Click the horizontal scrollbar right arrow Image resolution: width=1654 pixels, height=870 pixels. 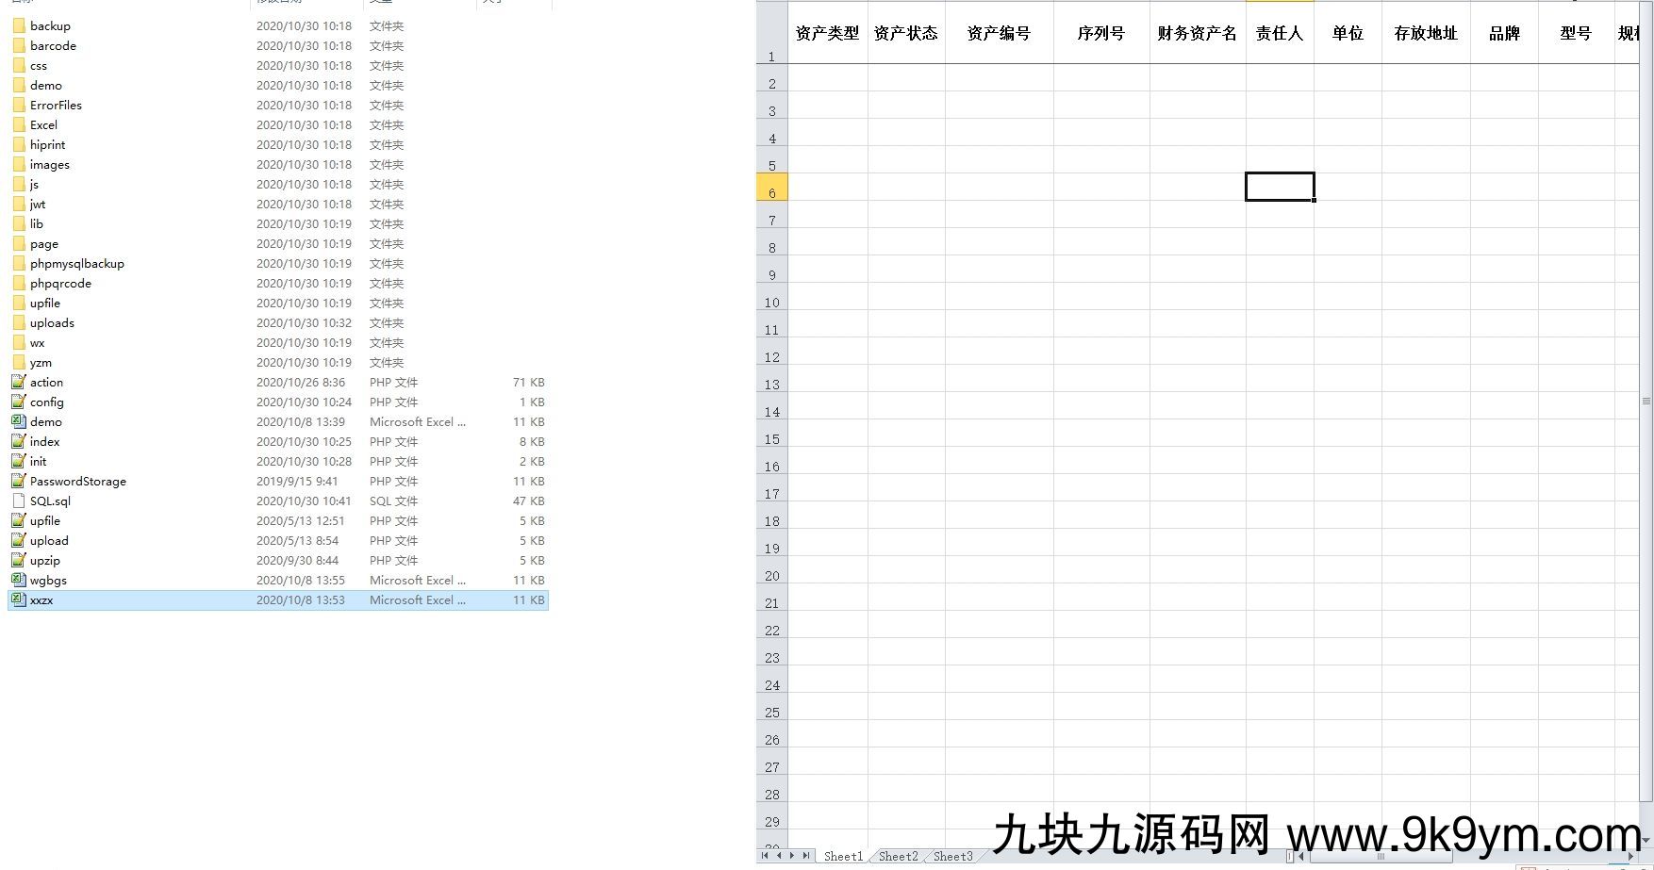1631,857
